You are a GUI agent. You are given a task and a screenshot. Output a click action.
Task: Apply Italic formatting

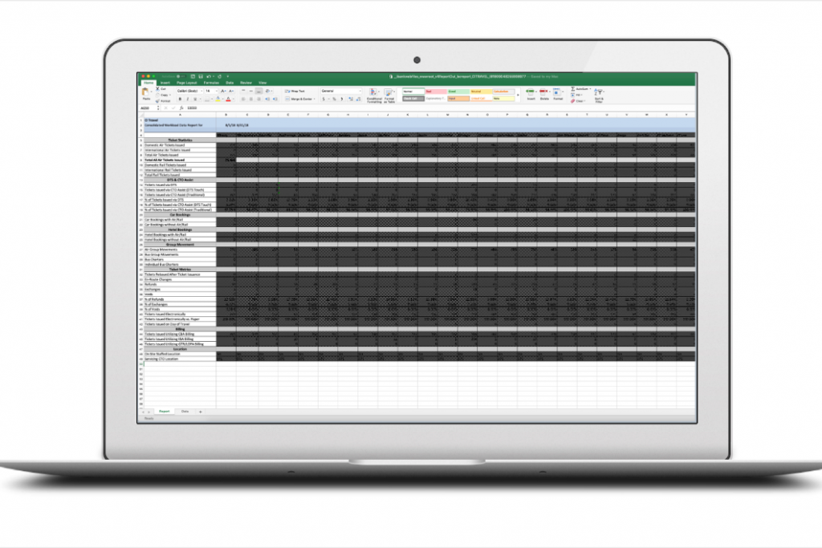tap(188, 99)
